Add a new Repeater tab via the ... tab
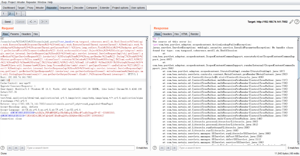The width and height of the screenshot is (300, 156). (x=23, y=14)
